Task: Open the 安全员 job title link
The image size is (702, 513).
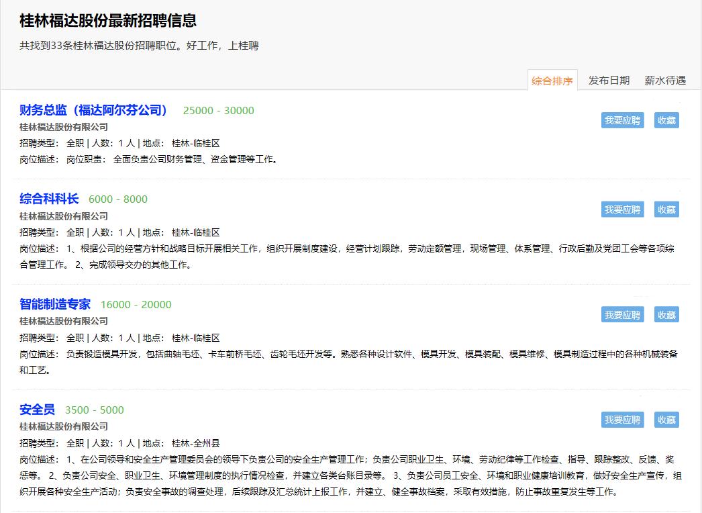Action: (x=37, y=410)
